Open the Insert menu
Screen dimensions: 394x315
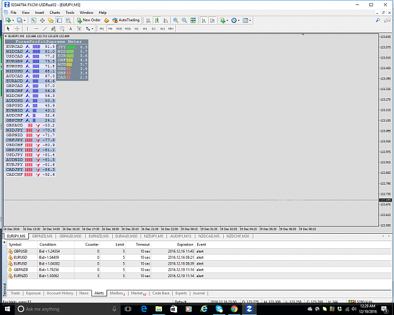tap(40, 13)
